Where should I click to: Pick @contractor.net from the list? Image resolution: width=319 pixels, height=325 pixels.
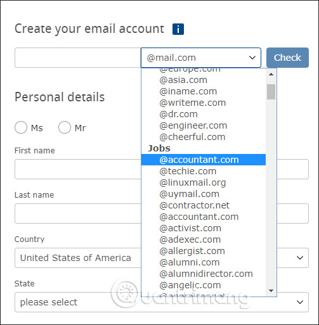click(204, 205)
